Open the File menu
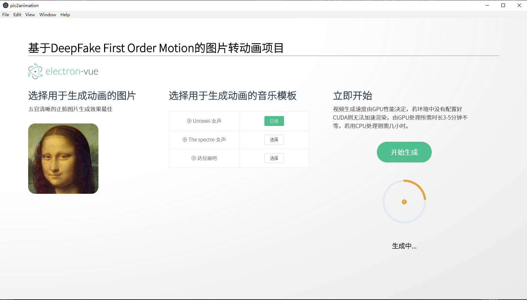Image resolution: width=527 pixels, height=300 pixels. click(x=6, y=14)
